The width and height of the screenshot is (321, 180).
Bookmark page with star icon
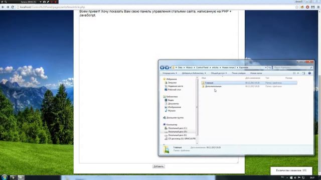point(297,7)
